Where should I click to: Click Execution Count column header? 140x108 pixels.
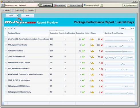pos(57,33)
